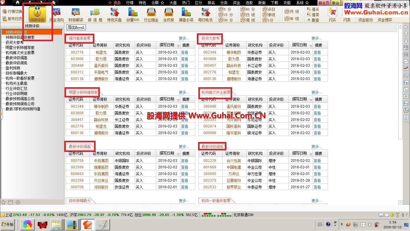Viewport: 410px width, 231px height.
Task: Open 股市日历 calendar icon
Action: [x=12, y=19]
